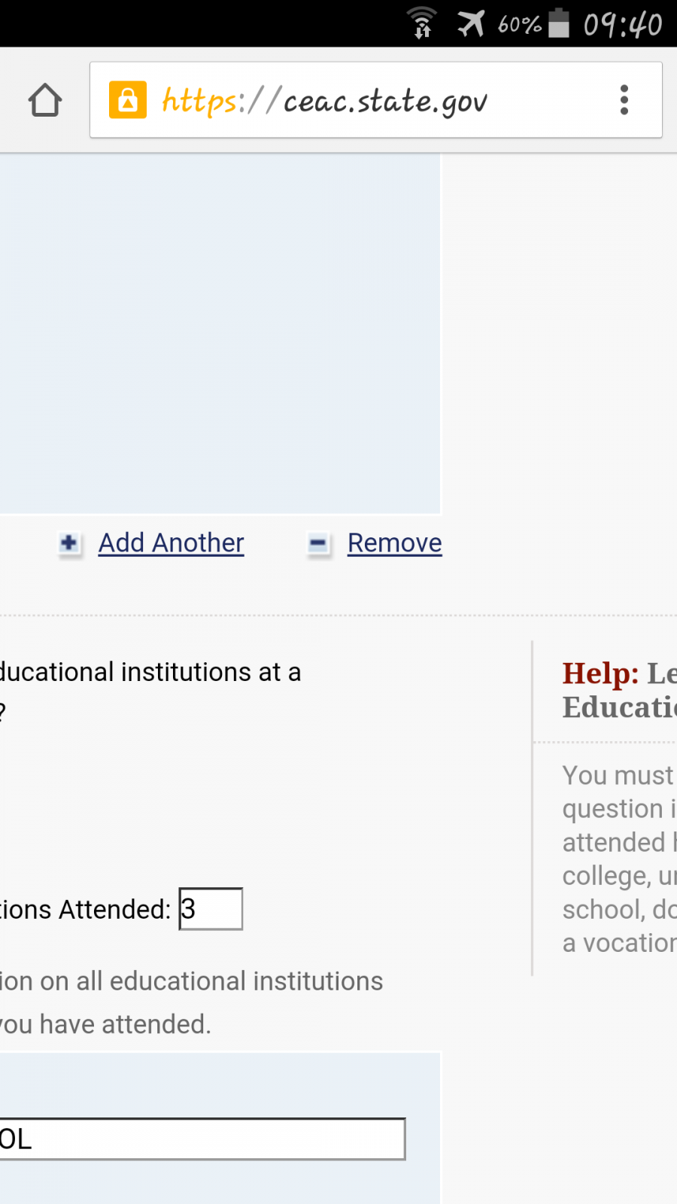Tap the 09:40 clock display
The height and width of the screenshot is (1204, 677).
(623, 24)
